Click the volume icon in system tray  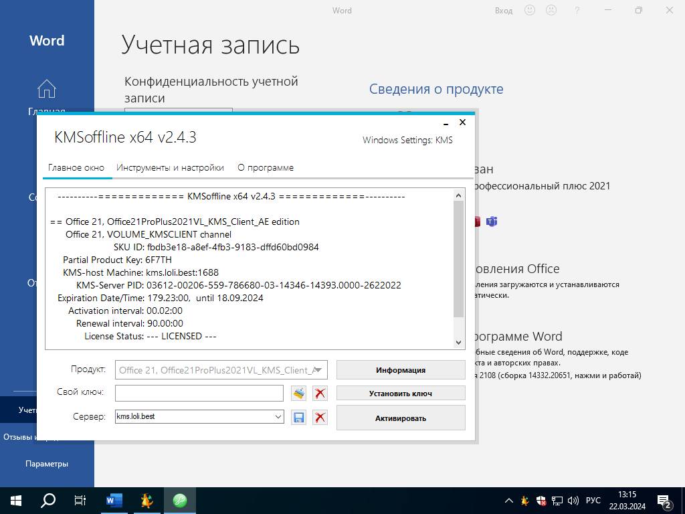(x=573, y=501)
